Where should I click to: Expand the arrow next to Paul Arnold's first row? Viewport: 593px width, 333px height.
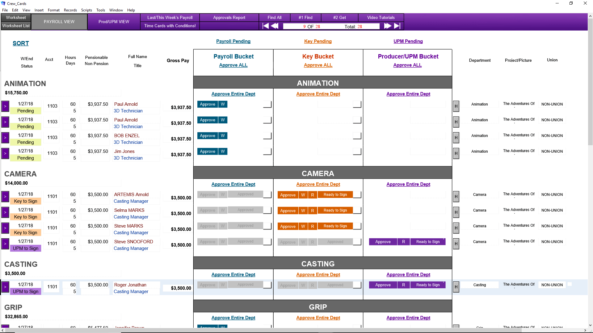tap(5, 106)
